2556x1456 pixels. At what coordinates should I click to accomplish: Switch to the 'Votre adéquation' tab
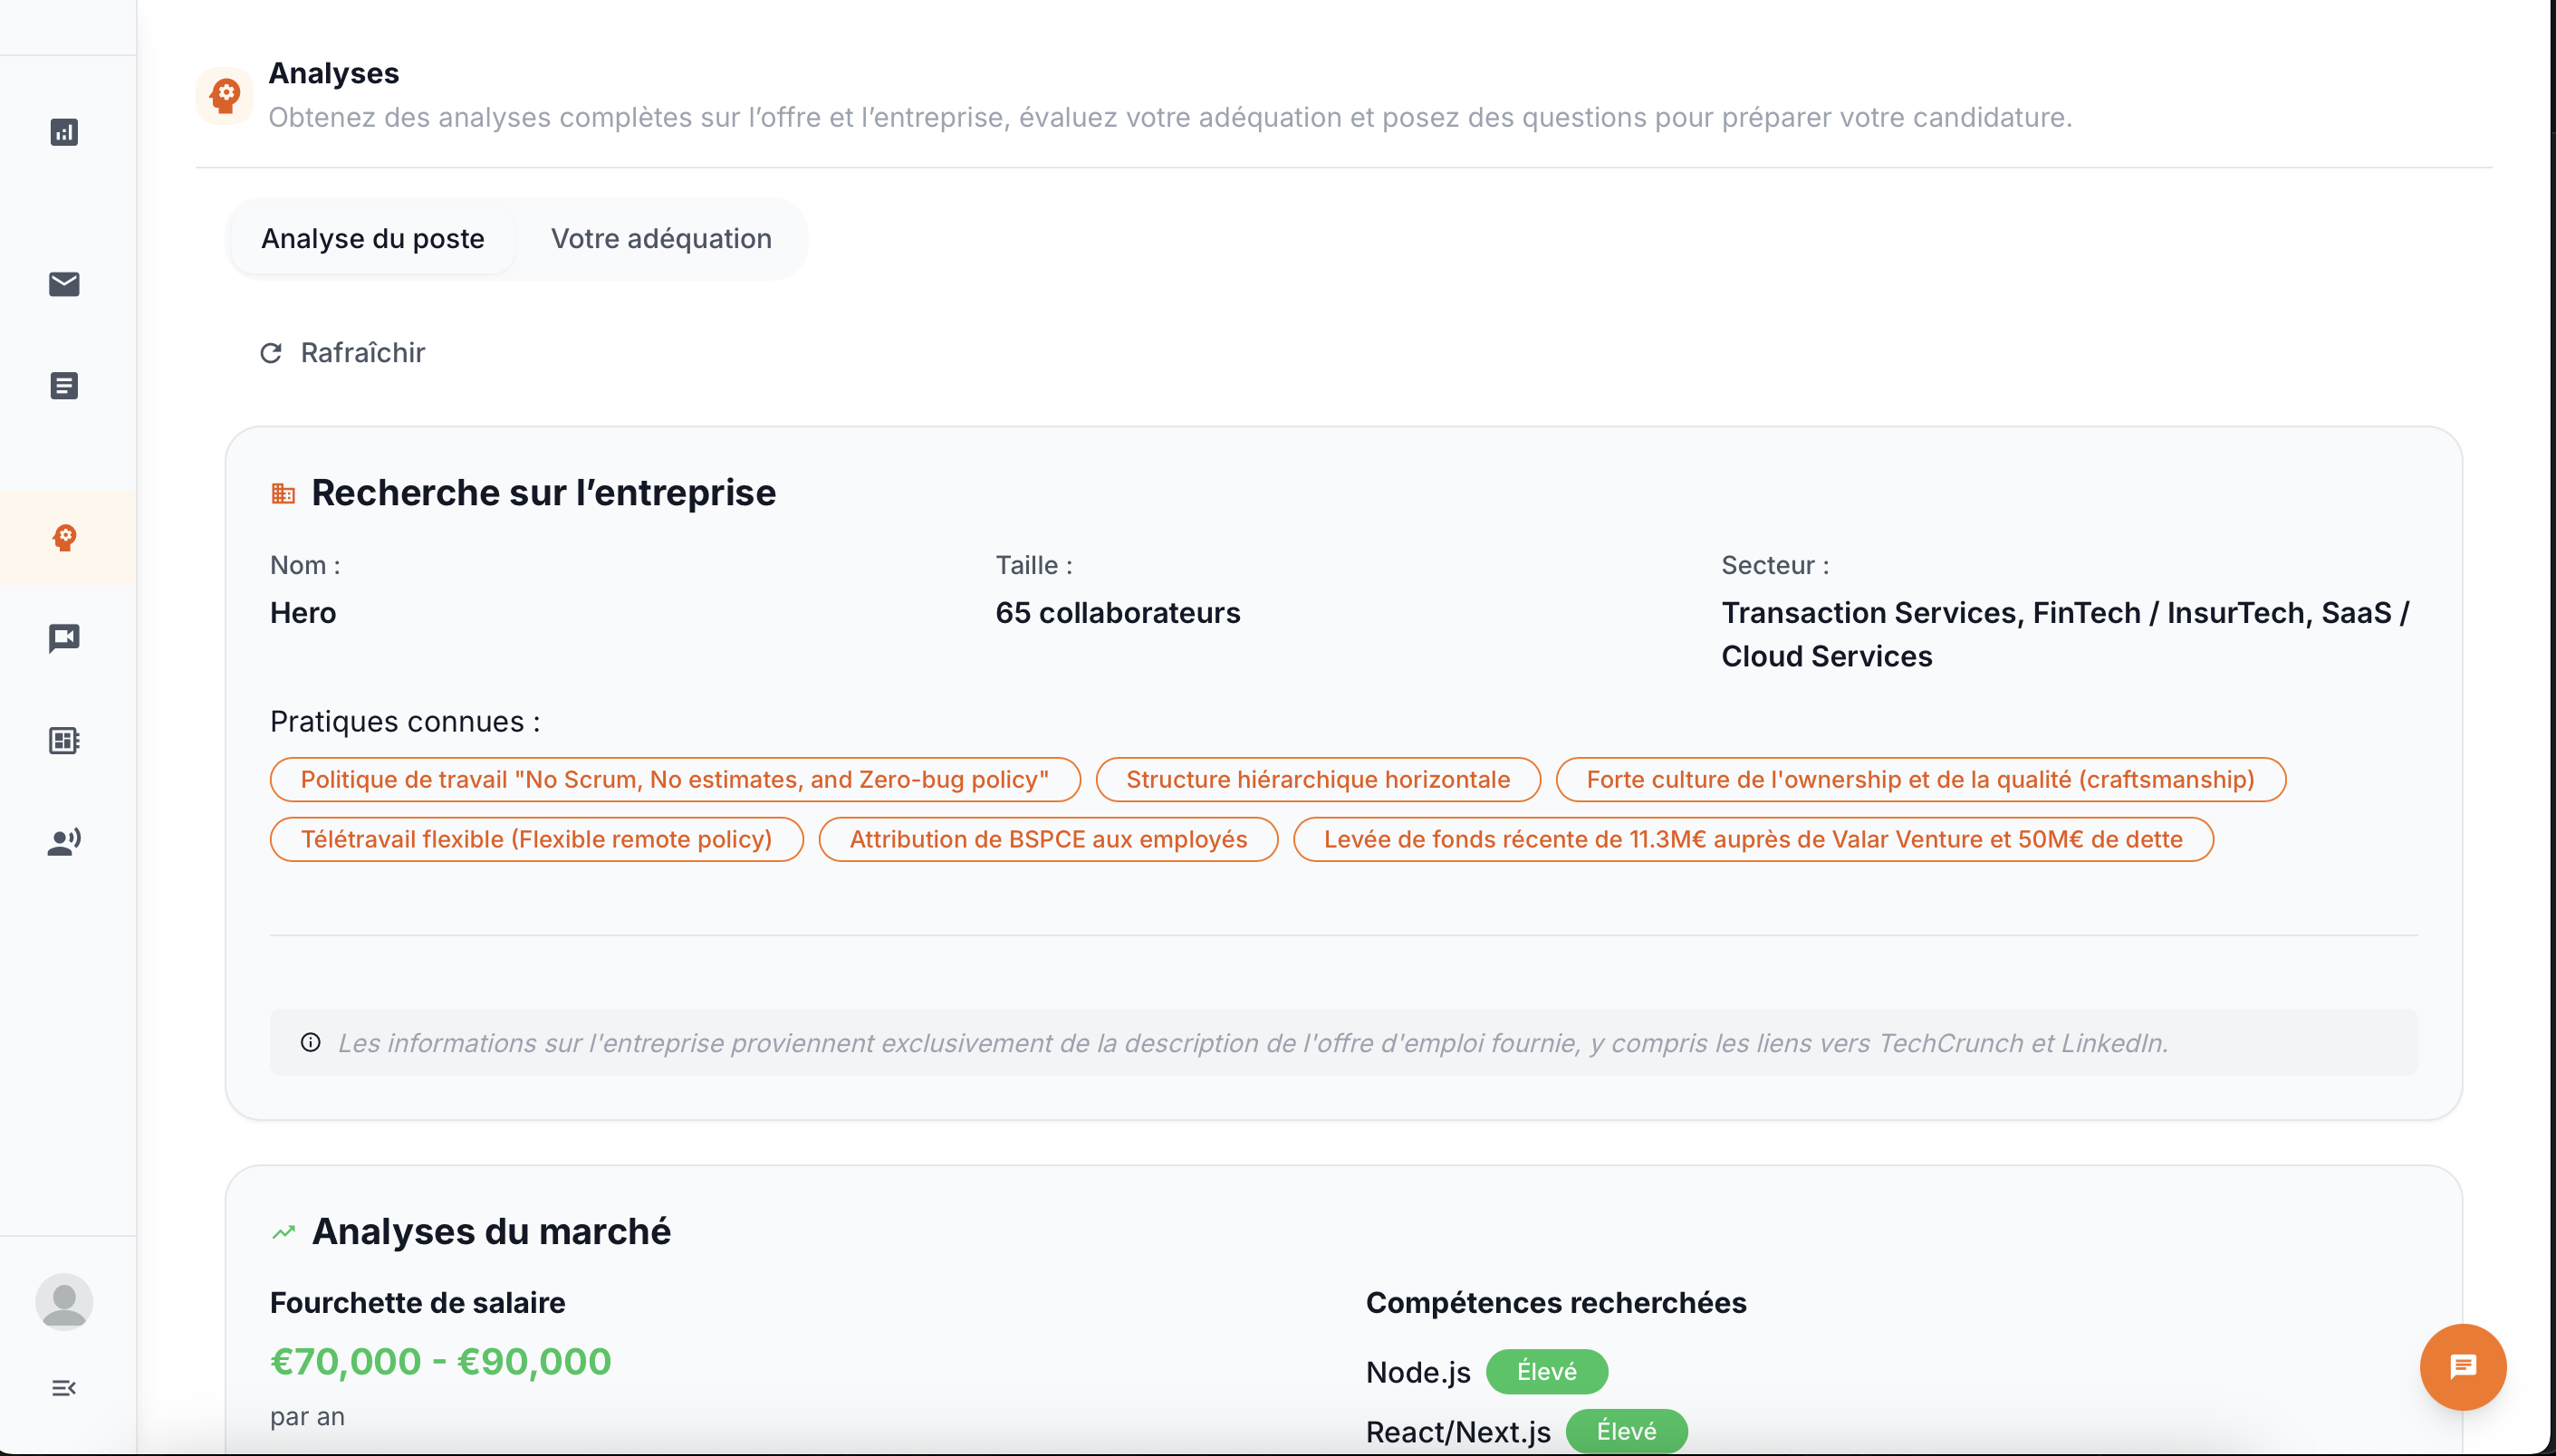tap(662, 238)
